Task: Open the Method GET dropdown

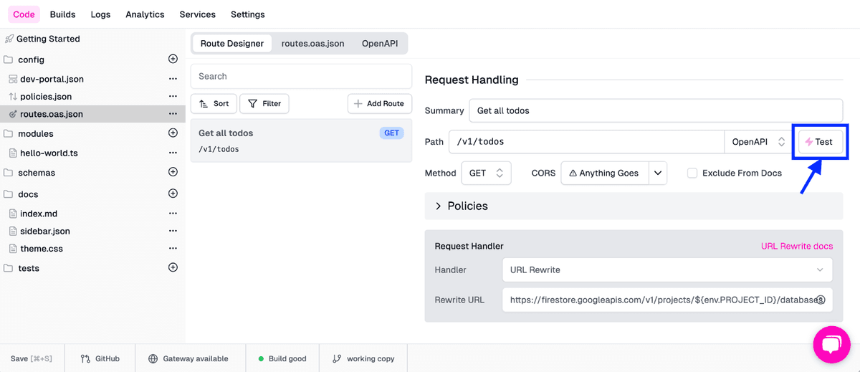Action: (x=486, y=173)
